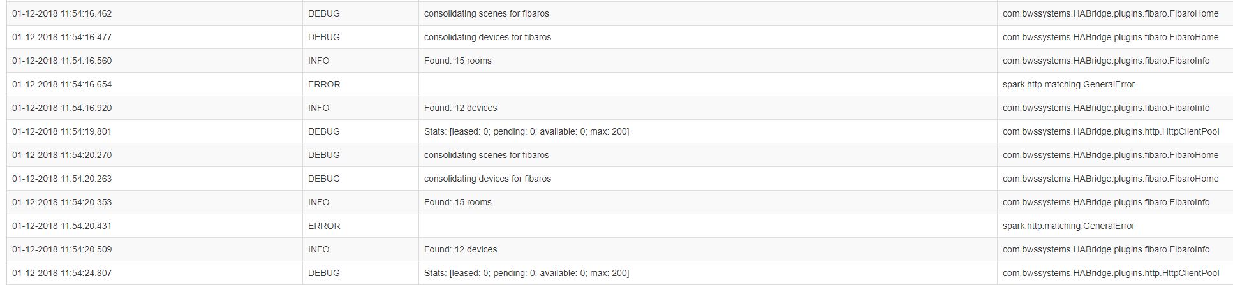Select the DEBUG level at 11:54:20.263
The width and height of the screenshot is (1233, 285).
(x=324, y=179)
